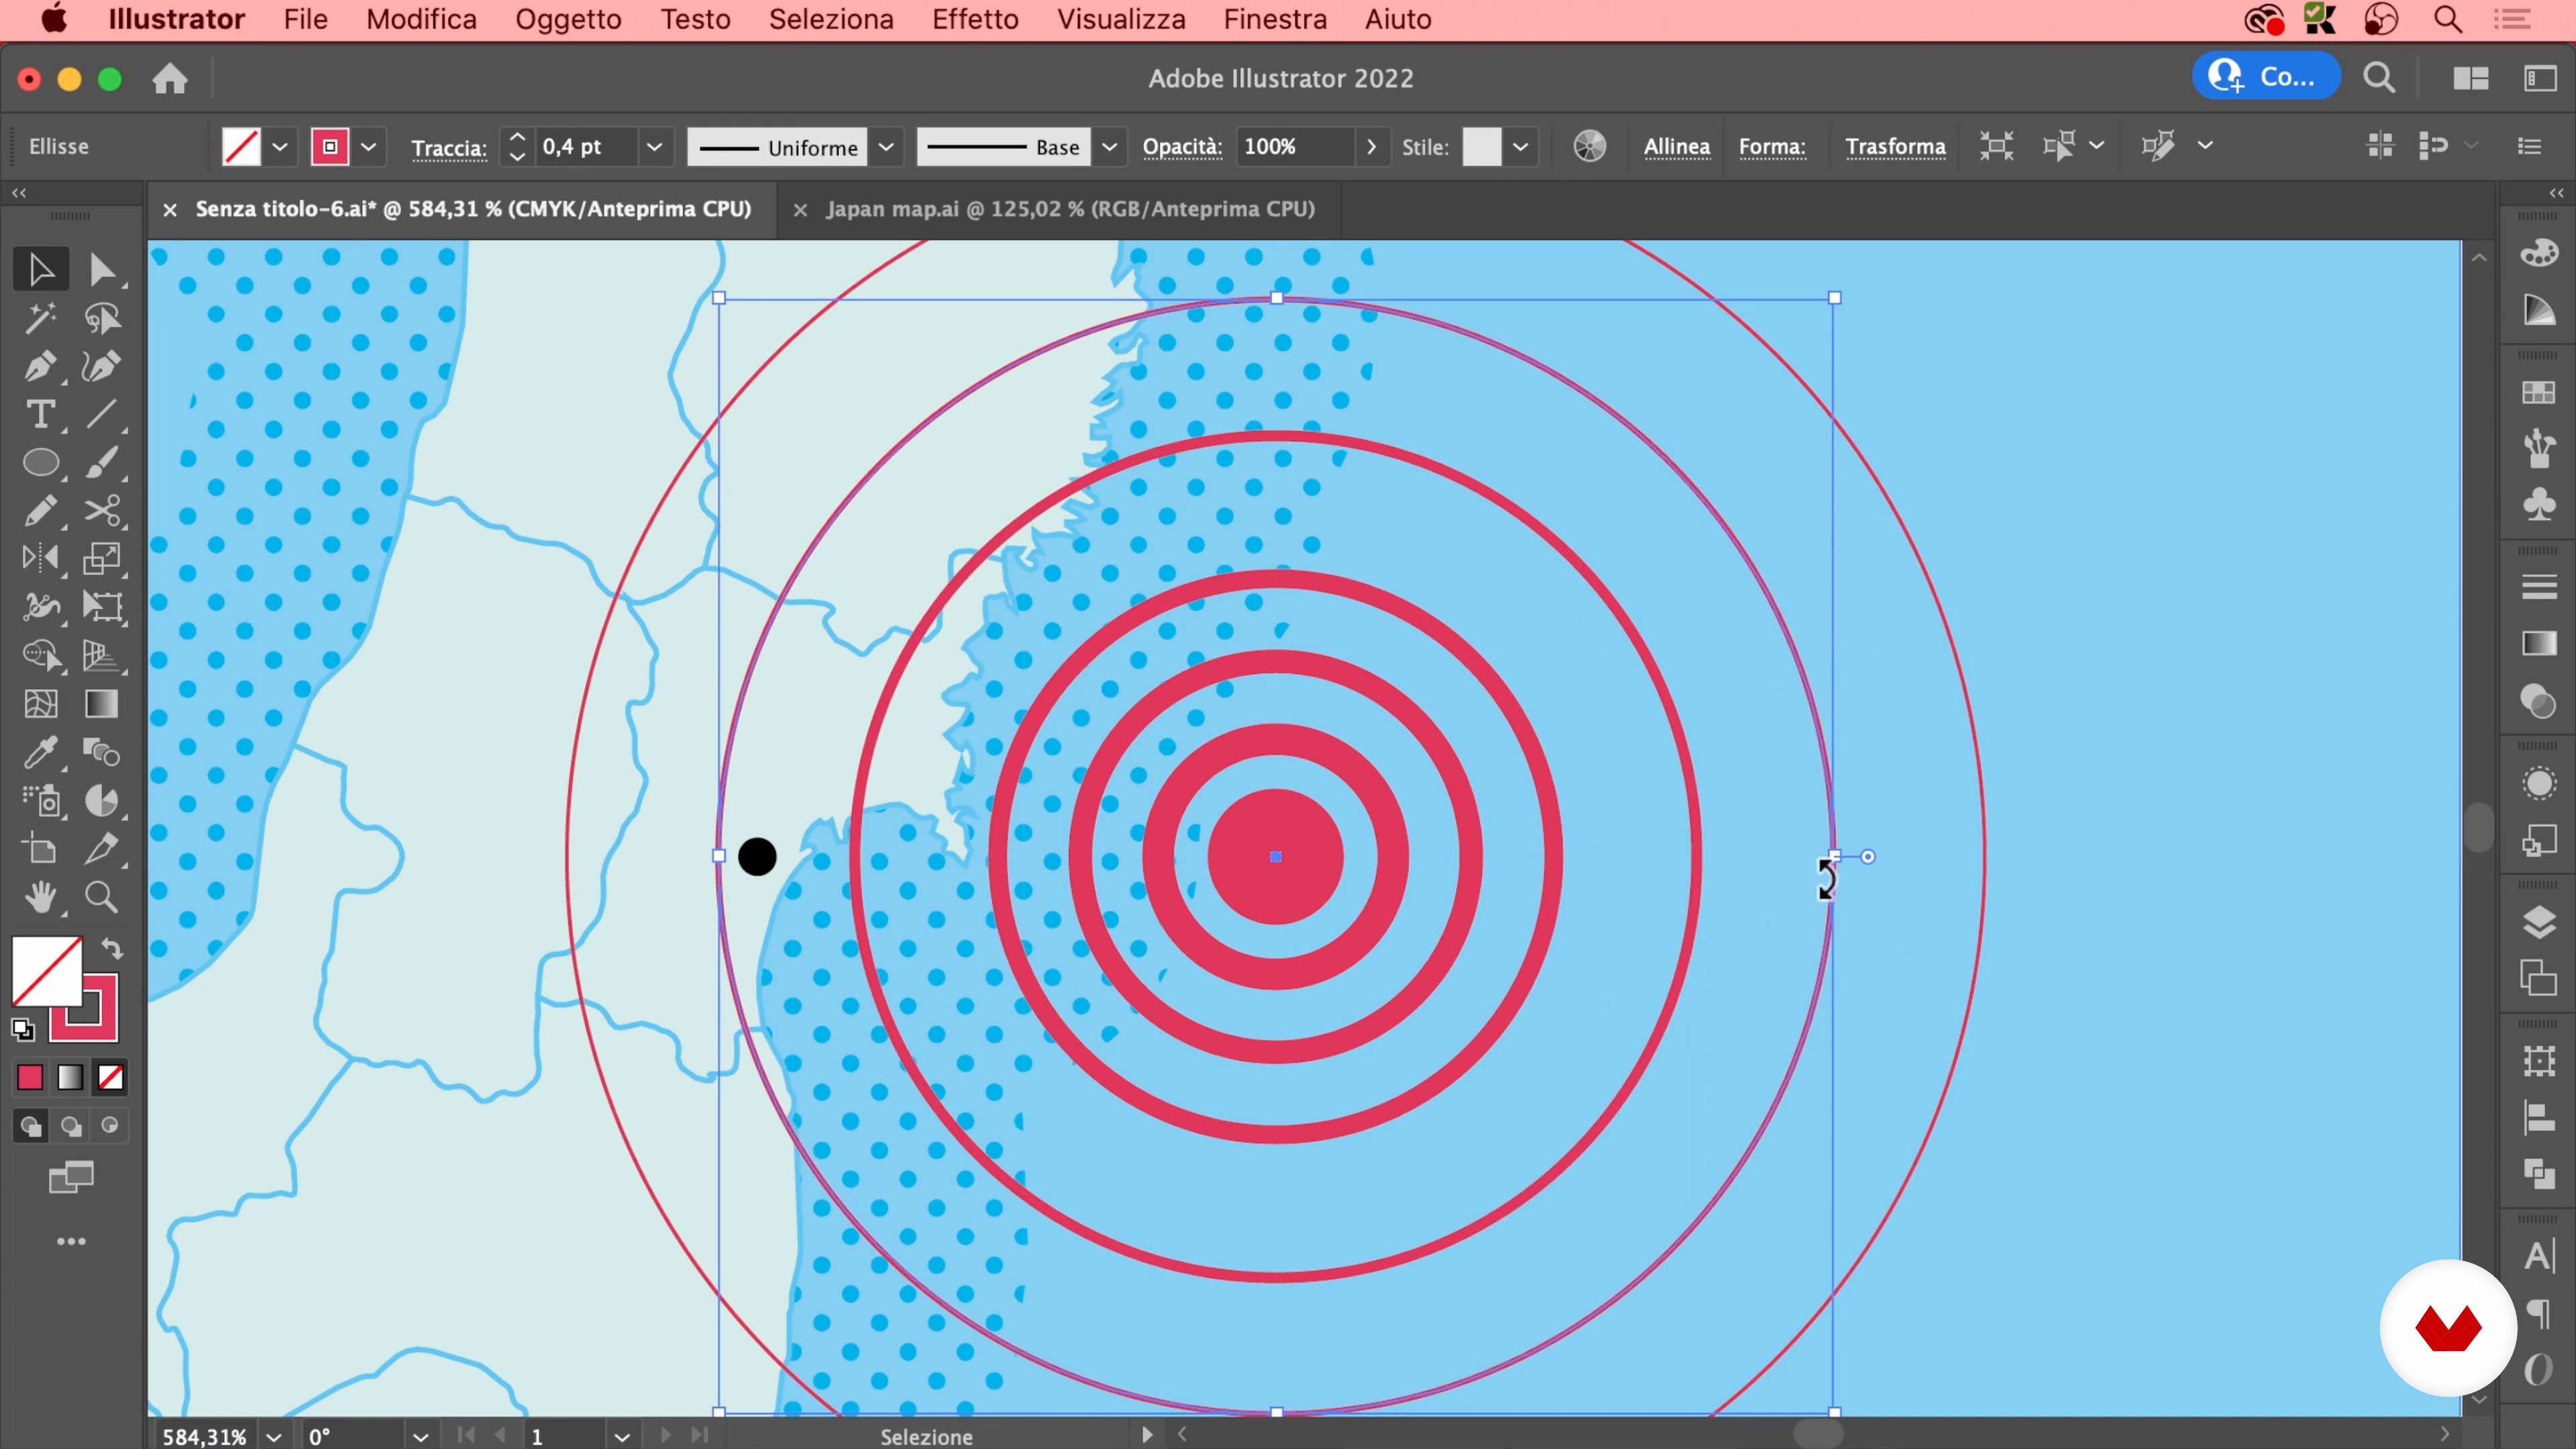The width and height of the screenshot is (2576, 1449).
Task: Select the Pen tool
Action: 40,366
